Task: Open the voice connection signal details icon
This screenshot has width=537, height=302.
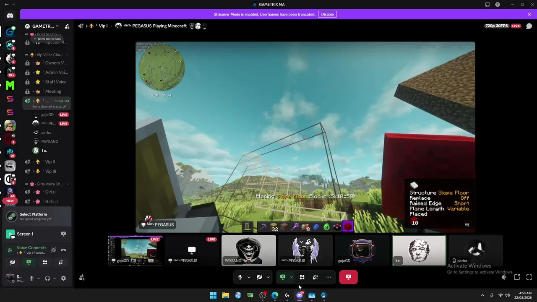Action: 10,250
